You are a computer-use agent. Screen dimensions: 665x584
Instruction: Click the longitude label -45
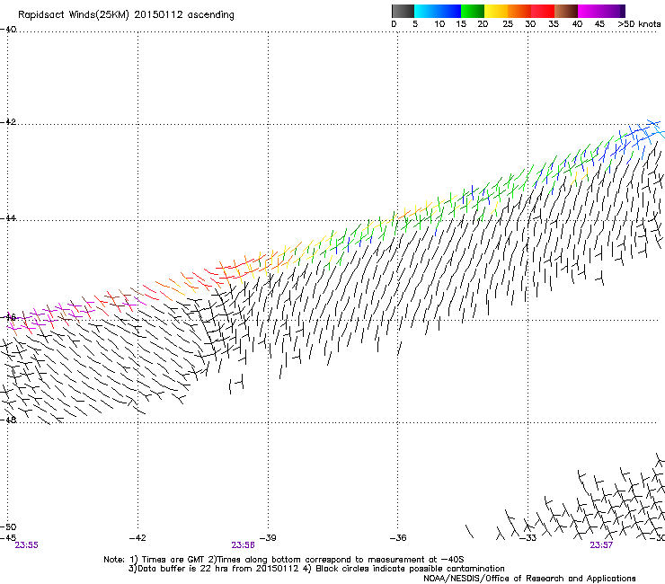(x=8, y=537)
